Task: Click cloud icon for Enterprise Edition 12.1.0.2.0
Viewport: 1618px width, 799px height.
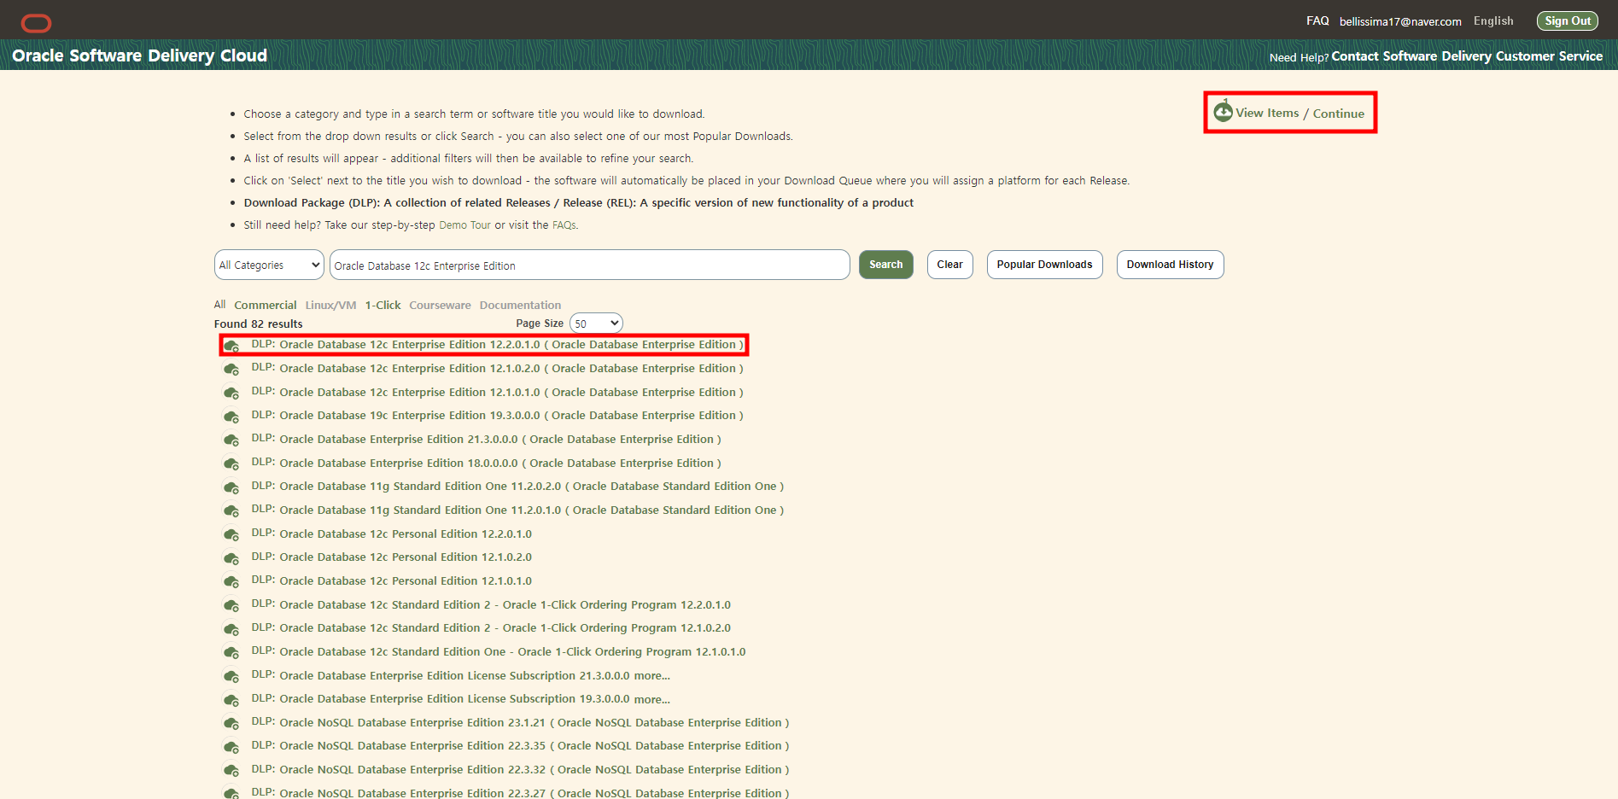Action: (231, 370)
